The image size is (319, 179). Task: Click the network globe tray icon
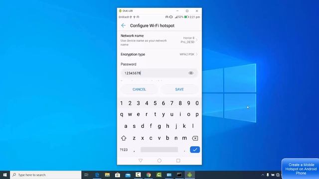278,175
